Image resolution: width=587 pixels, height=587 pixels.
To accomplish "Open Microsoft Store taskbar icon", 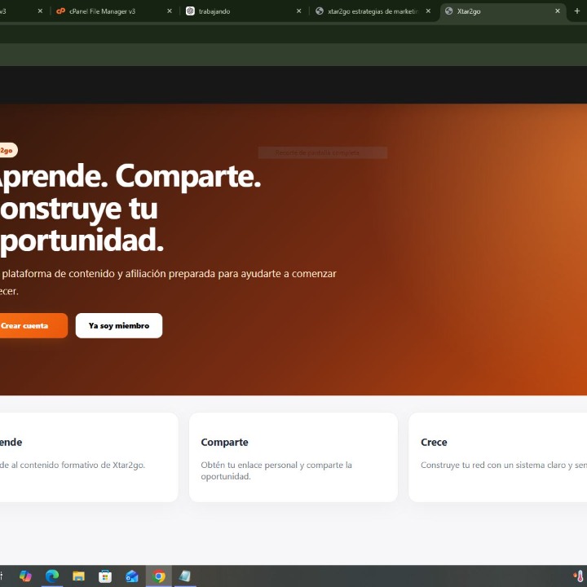I will (105, 576).
